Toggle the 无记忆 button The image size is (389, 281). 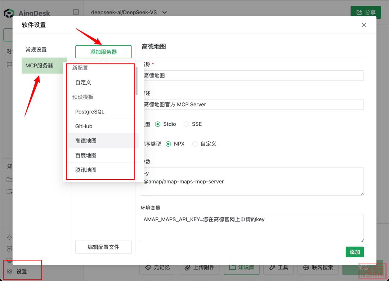[157, 268]
